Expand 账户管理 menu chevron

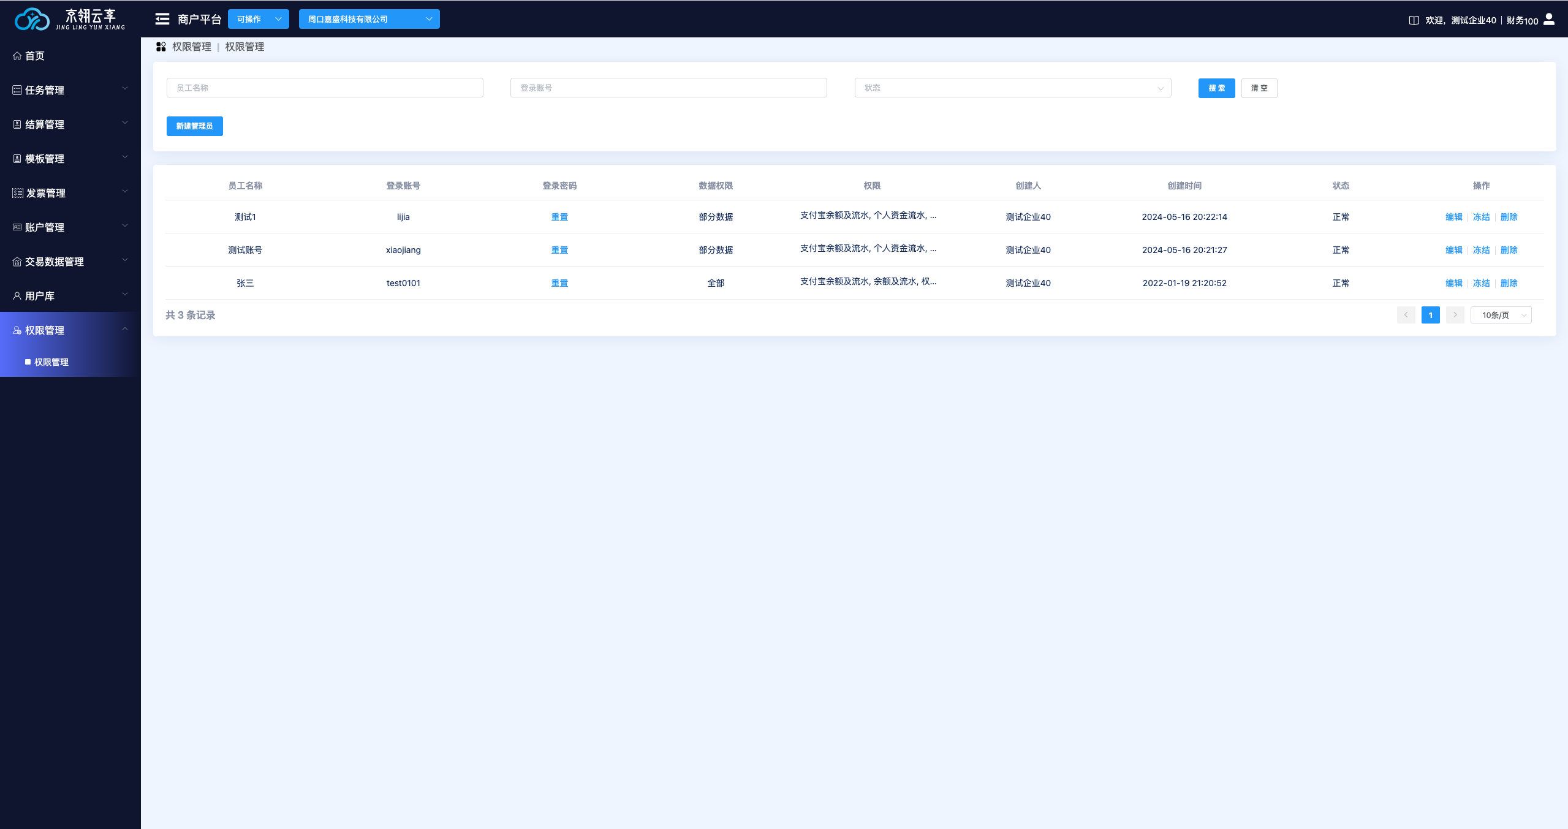pyautogui.click(x=125, y=225)
